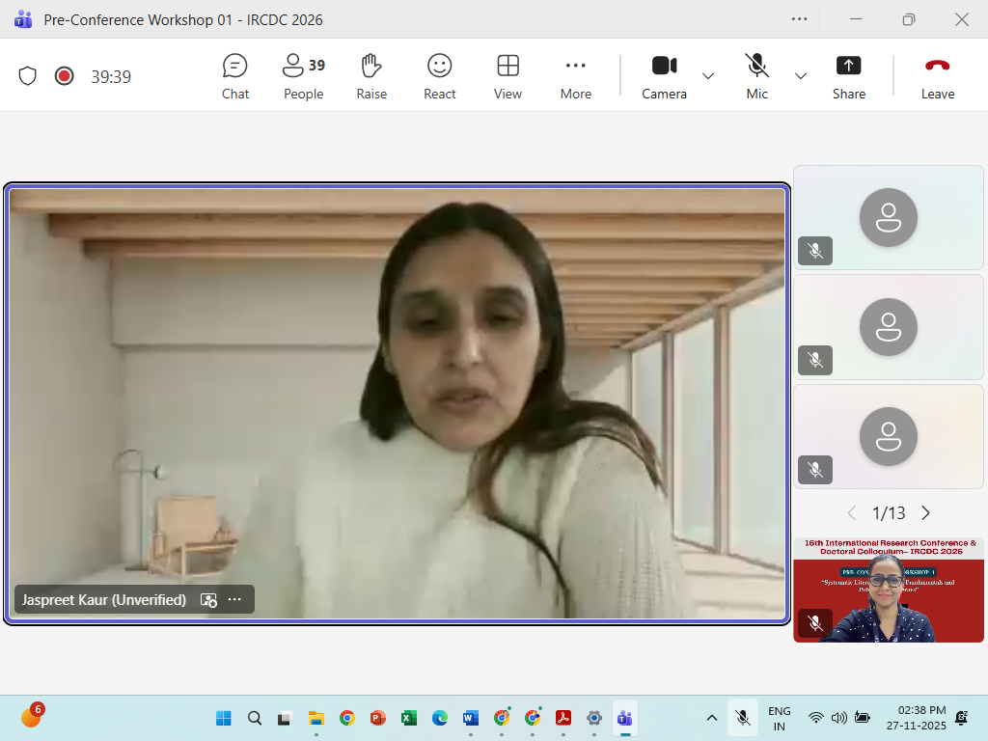Open title bar ellipsis settings menu

click(799, 19)
